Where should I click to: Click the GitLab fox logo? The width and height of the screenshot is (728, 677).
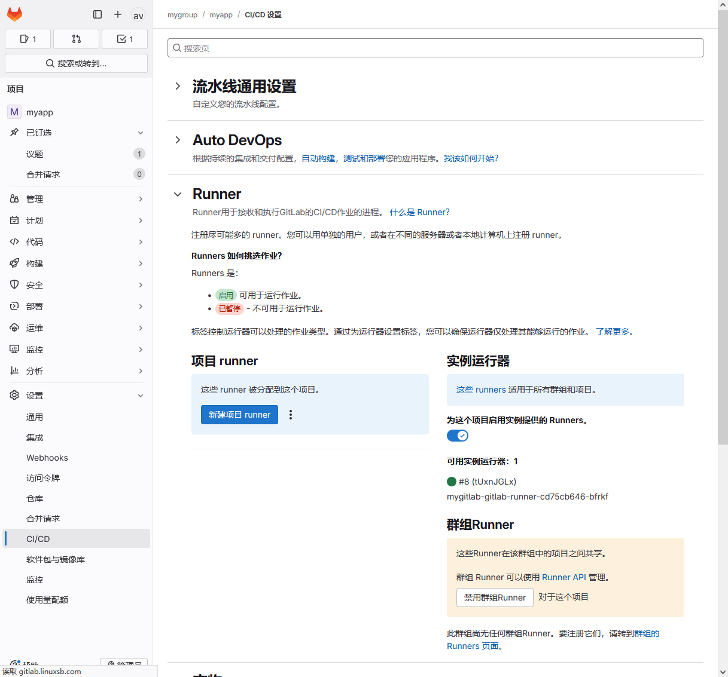tap(15, 14)
